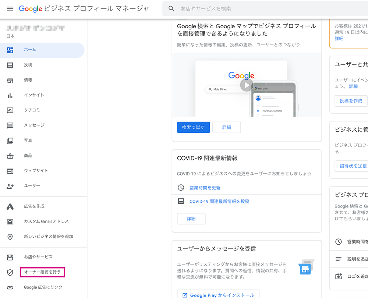Open the 営業時間を更新 link
Screen dimensions: 368x298
click(205, 188)
